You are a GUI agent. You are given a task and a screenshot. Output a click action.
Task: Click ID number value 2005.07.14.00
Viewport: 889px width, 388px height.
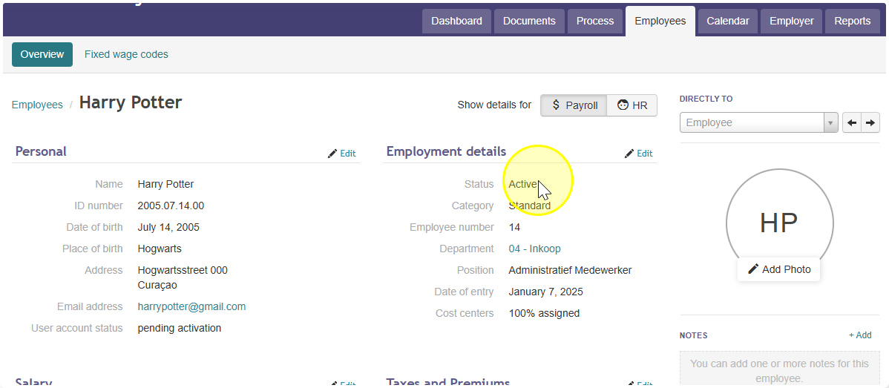tap(171, 205)
